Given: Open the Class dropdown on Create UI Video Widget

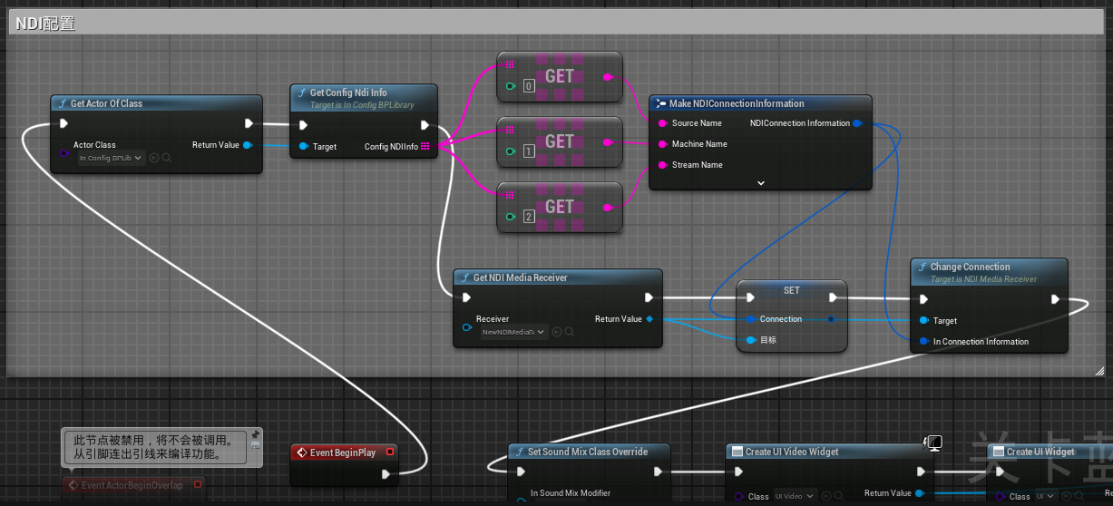Looking at the screenshot, I should [795, 496].
